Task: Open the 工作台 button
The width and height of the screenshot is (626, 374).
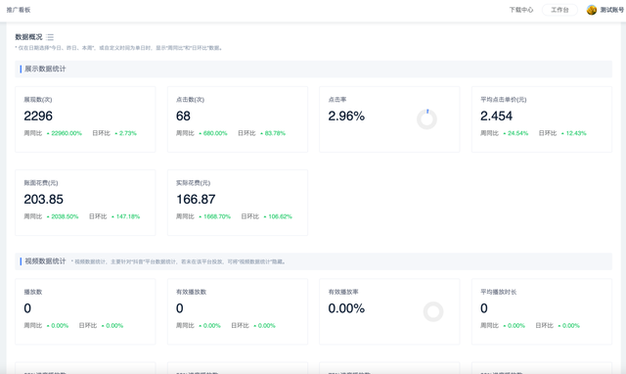Action: tap(559, 10)
